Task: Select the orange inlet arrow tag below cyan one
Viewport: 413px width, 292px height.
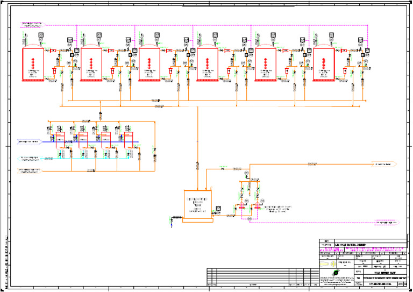Action: click(29, 170)
